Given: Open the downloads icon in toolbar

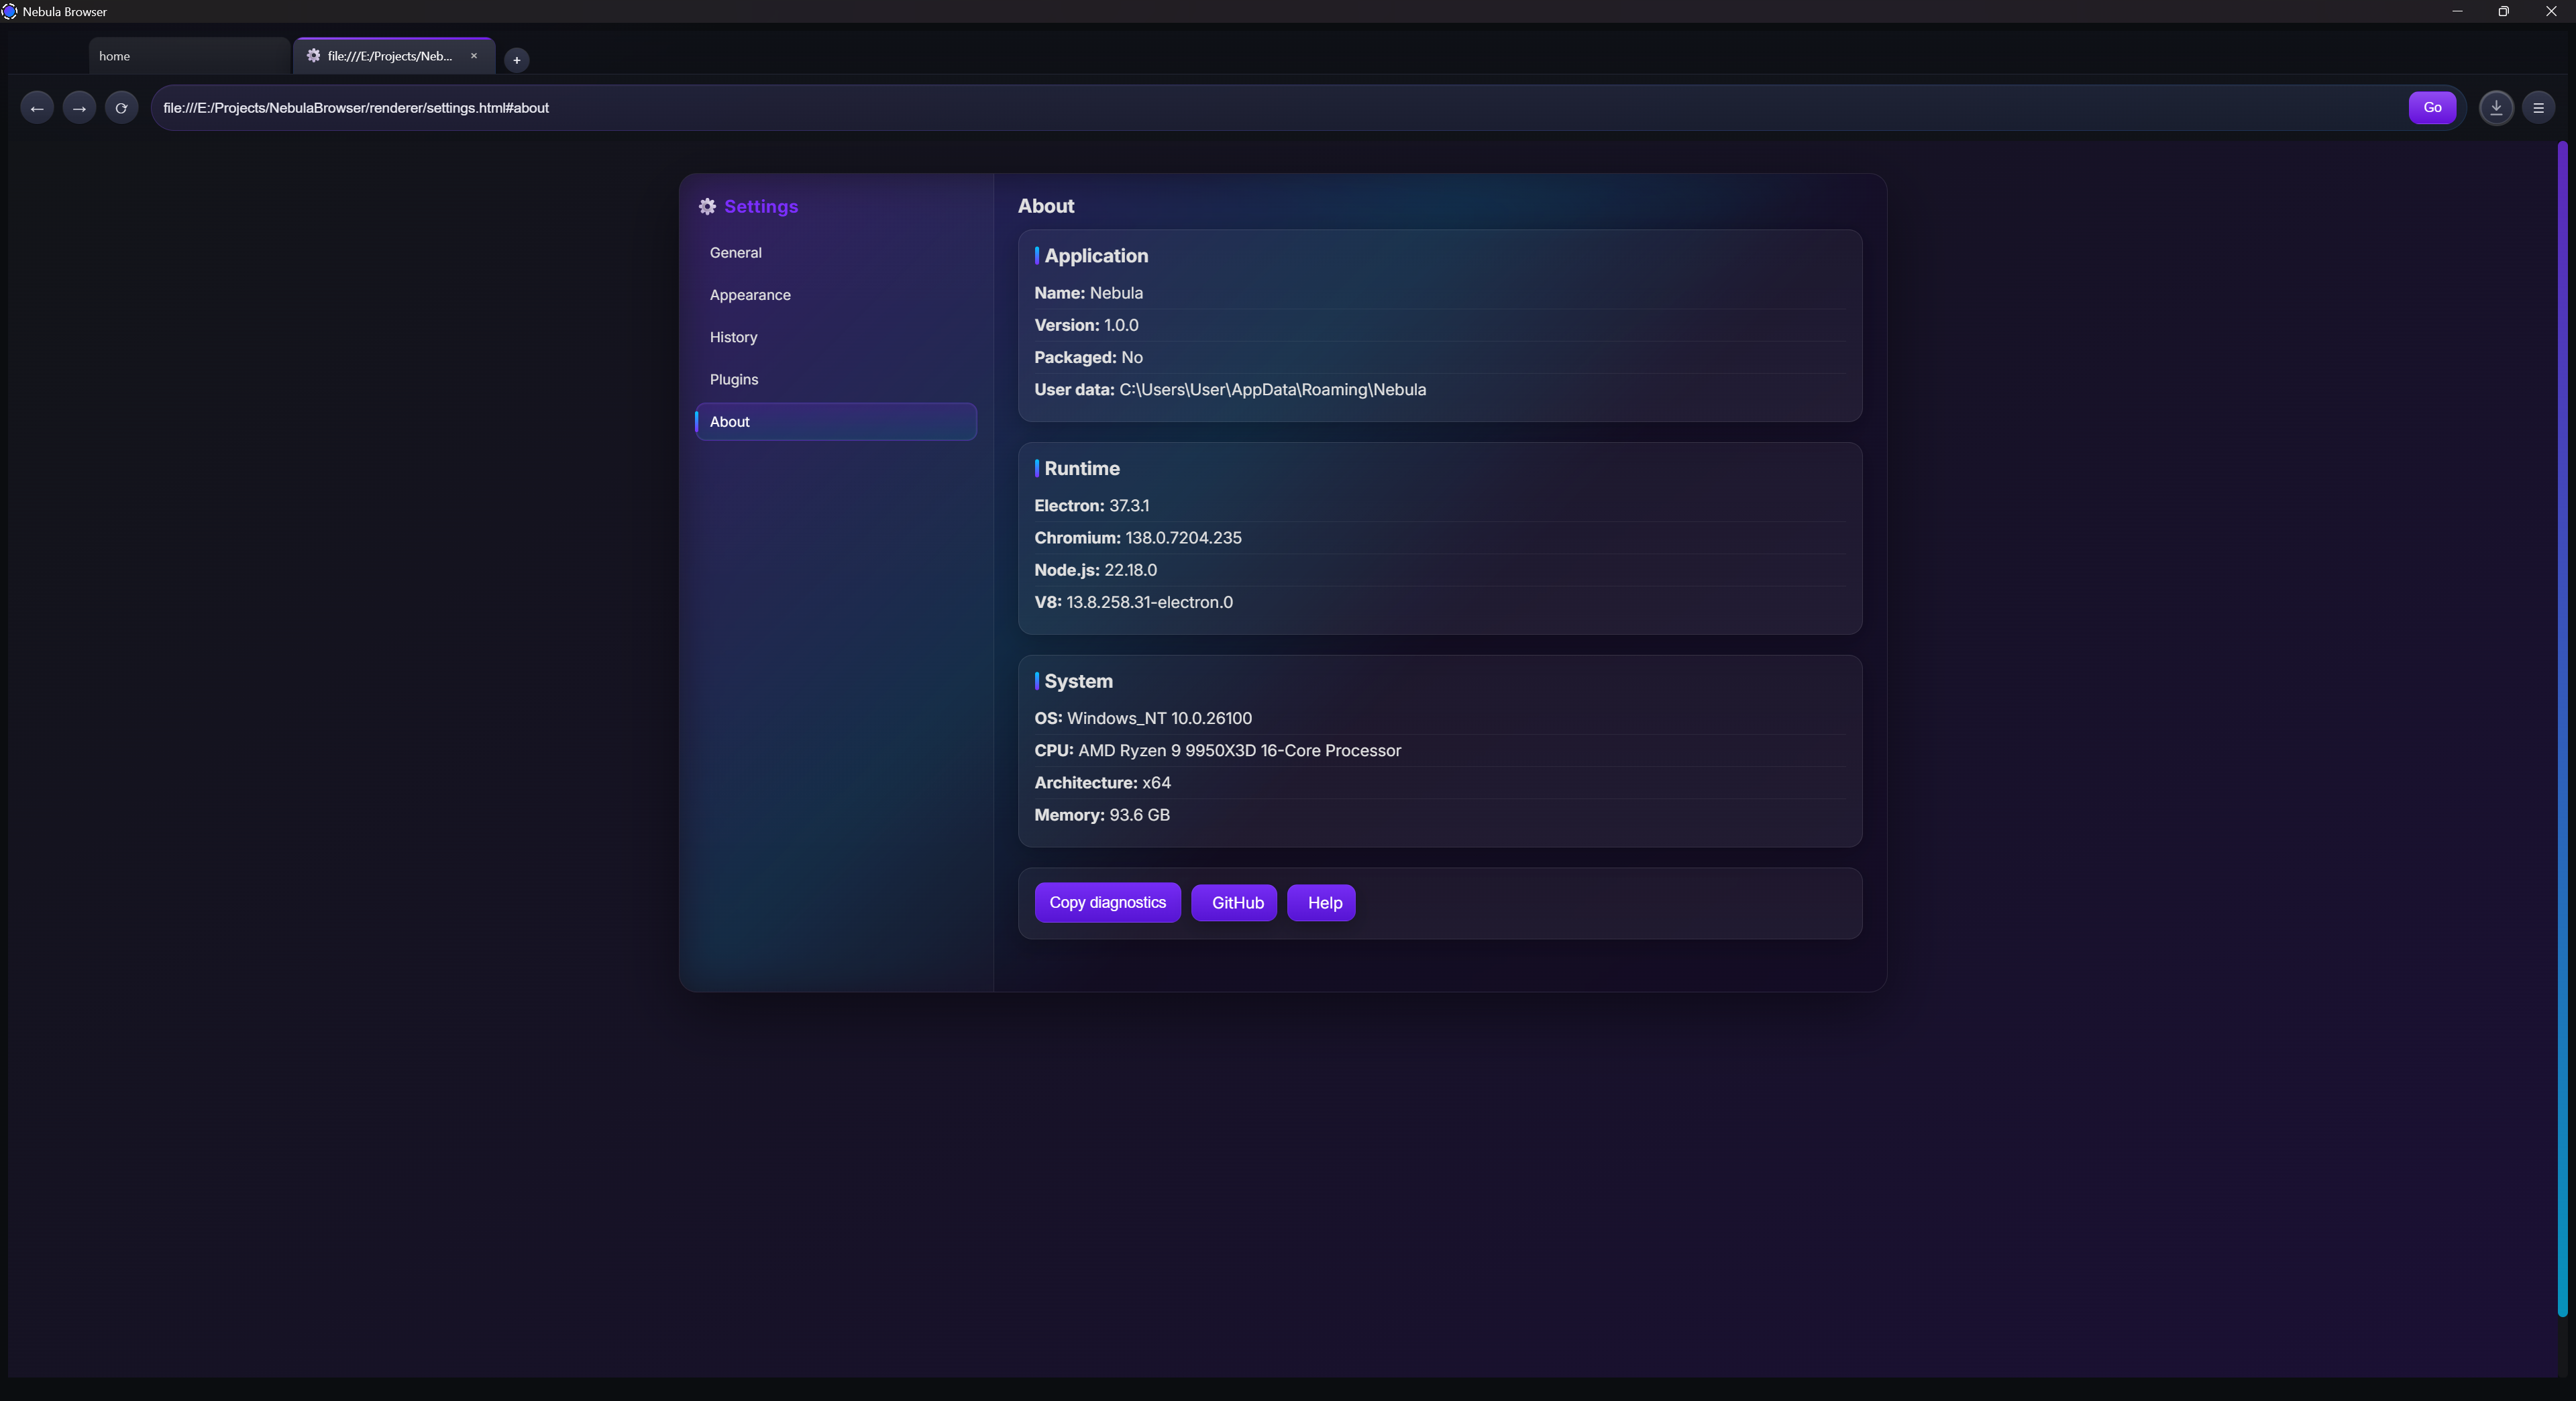Looking at the screenshot, I should tap(2496, 108).
